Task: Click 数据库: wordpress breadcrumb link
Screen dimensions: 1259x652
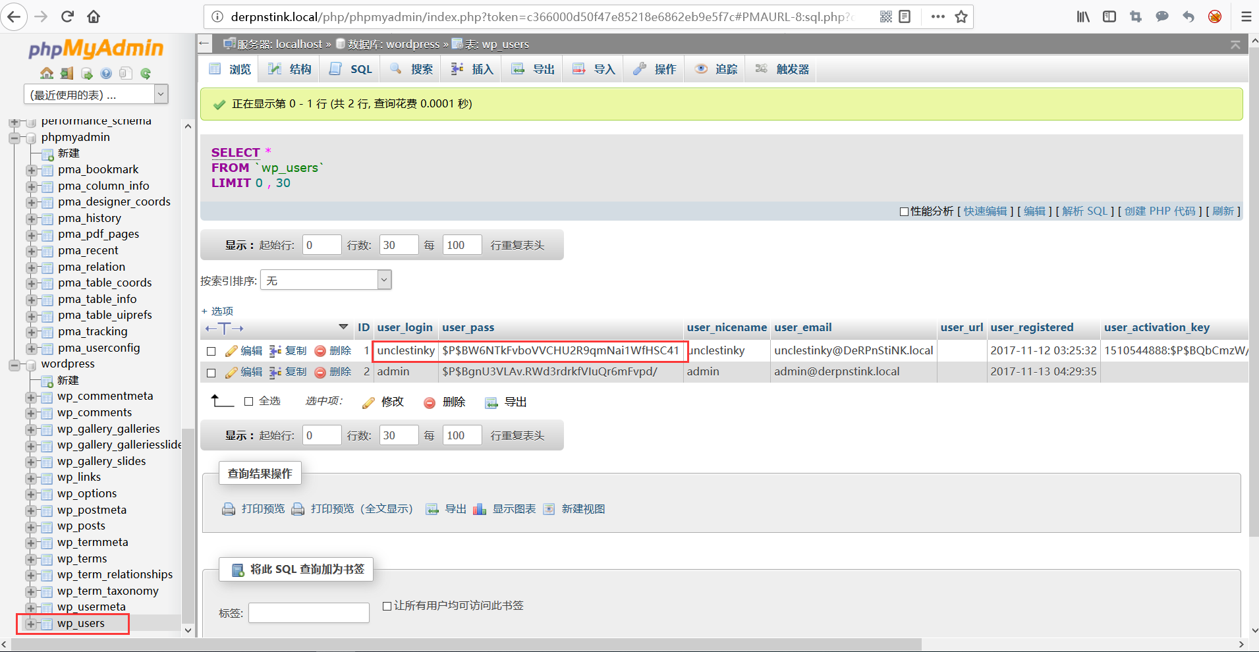Action: coord(393,44)
